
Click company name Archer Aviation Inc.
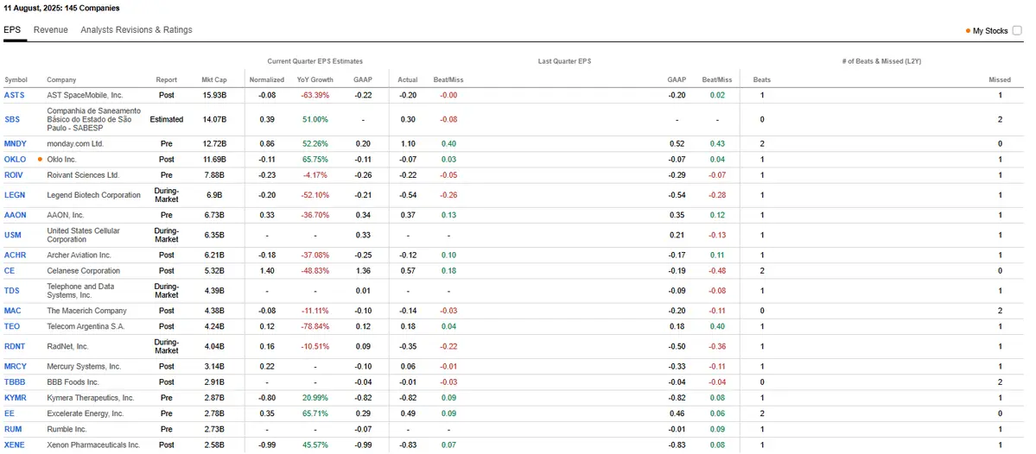[79, 255]
